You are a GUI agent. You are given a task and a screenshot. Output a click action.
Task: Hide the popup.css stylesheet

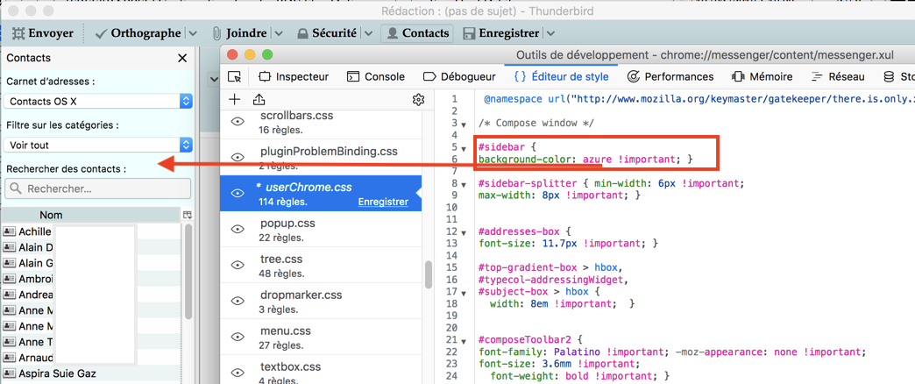tap(238, 230)
